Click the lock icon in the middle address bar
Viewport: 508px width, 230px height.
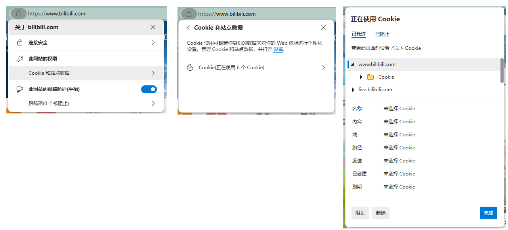(189, 14)
